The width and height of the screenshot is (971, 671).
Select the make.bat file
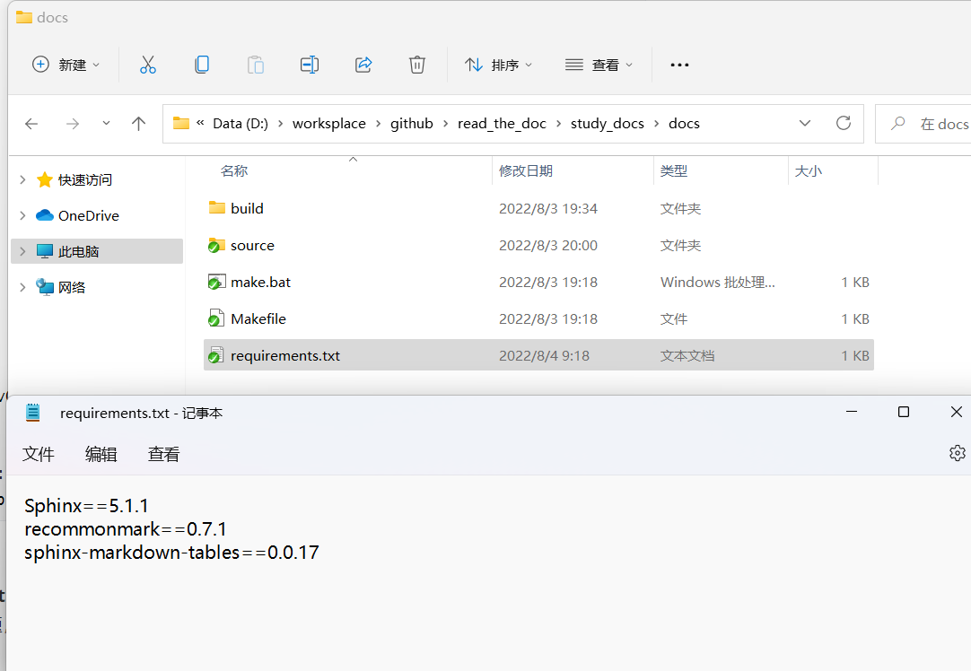(x=260, y=283)
